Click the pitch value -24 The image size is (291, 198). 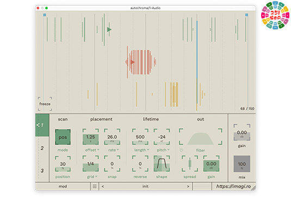click(162, 137)
